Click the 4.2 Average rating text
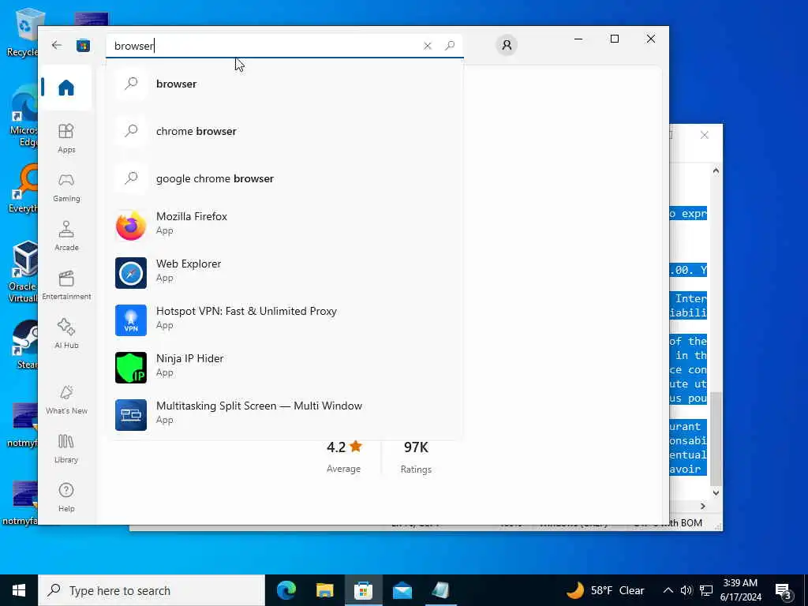 point(344,457)
